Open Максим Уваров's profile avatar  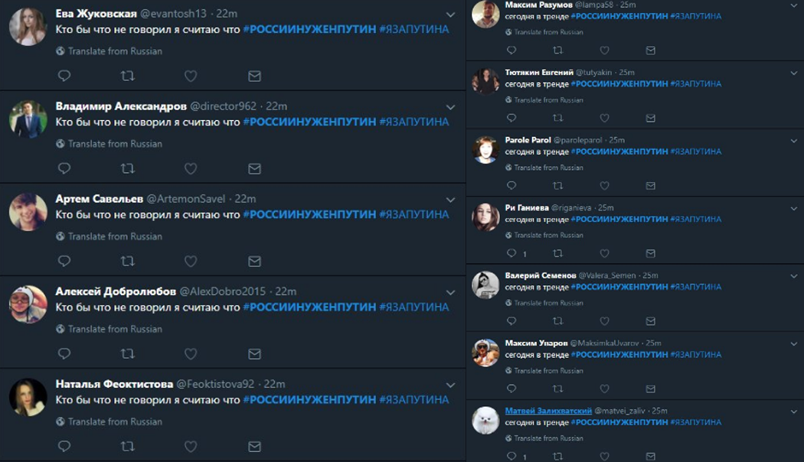point(485,353)
